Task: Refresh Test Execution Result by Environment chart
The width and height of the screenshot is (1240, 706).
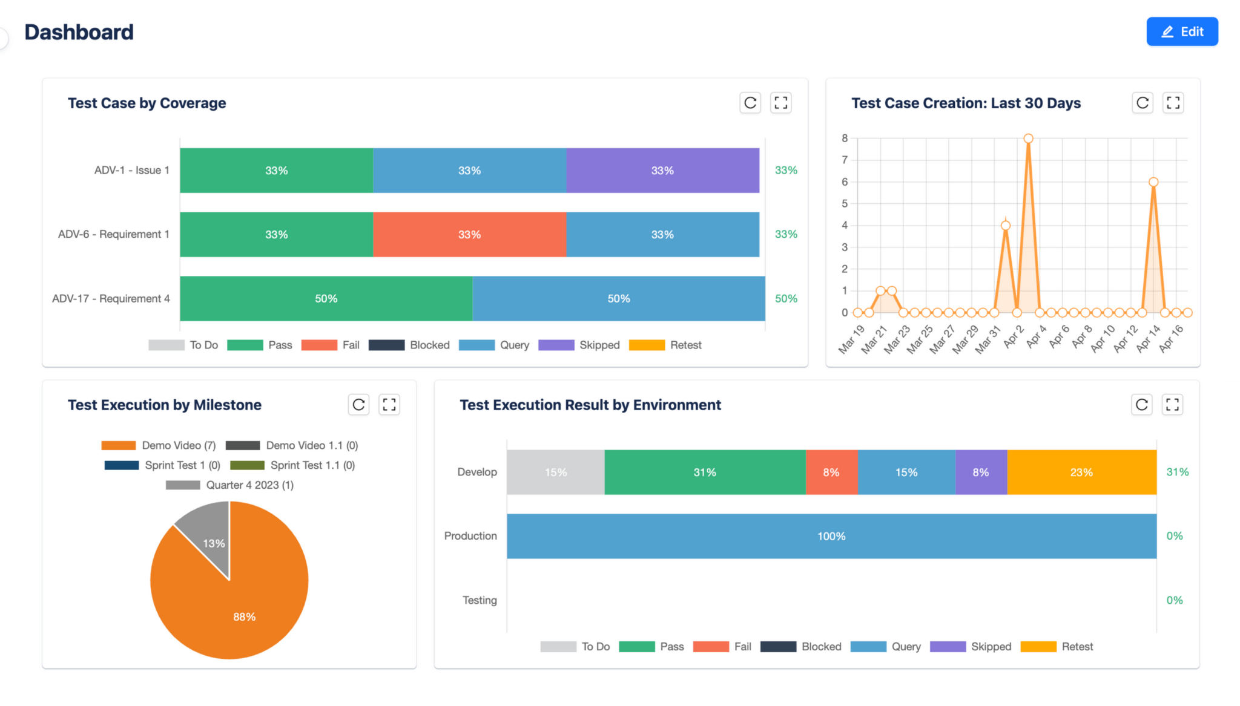Action: pos(1142,404)
